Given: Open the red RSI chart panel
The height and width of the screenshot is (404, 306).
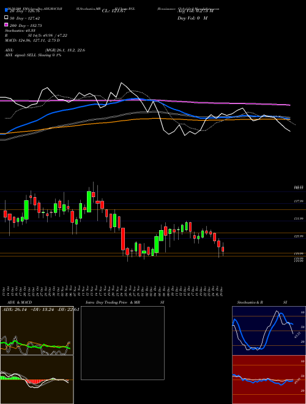Looking at the screenshot, I should 269,380.
